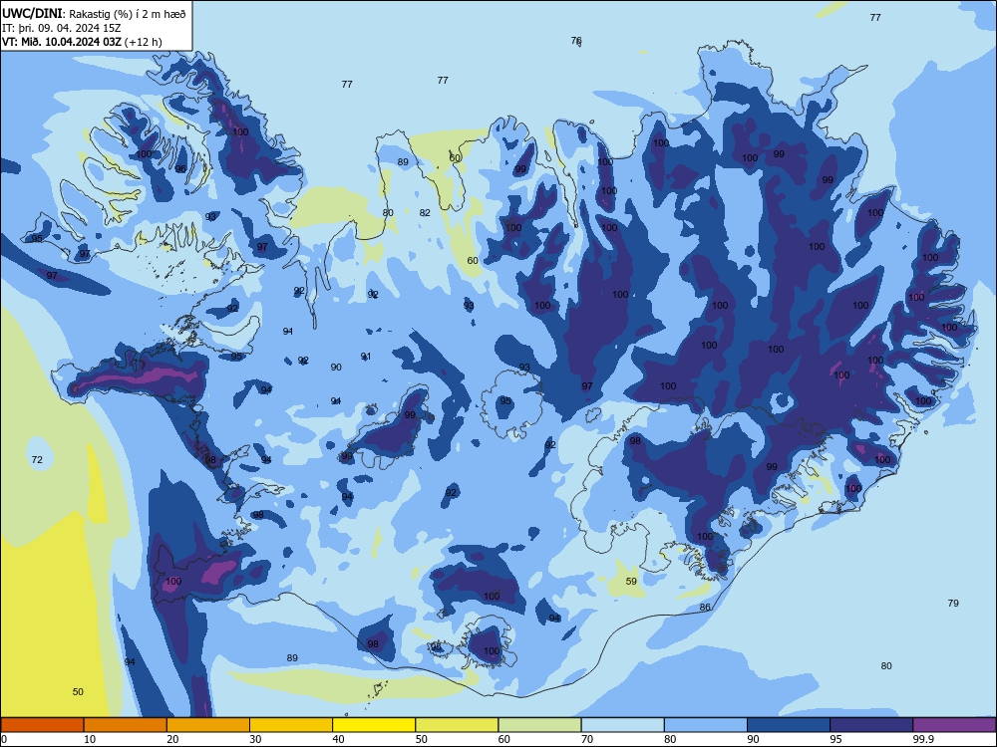
Task: Select the light orange 20–30 legend swatch
Action: tap(208, 725)
